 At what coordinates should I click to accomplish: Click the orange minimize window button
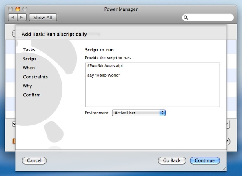click(18, 9)
